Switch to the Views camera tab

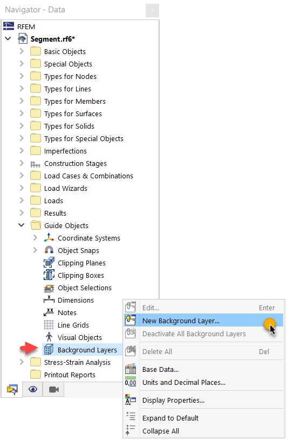pos(53,389)
